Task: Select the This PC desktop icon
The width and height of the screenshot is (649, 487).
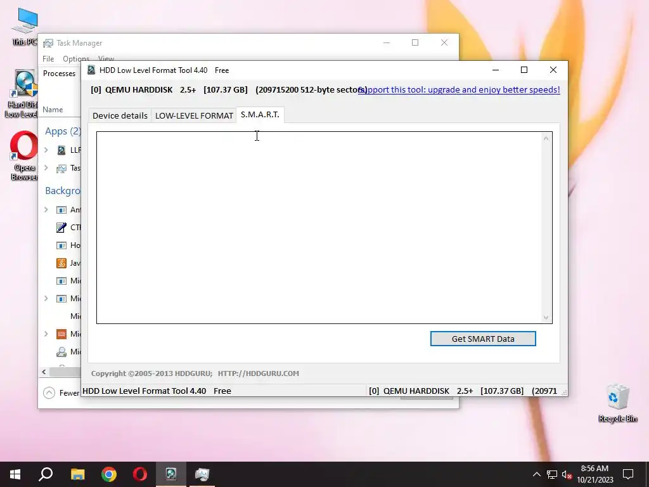Action: pyautogui.click(x=25, y=27)
